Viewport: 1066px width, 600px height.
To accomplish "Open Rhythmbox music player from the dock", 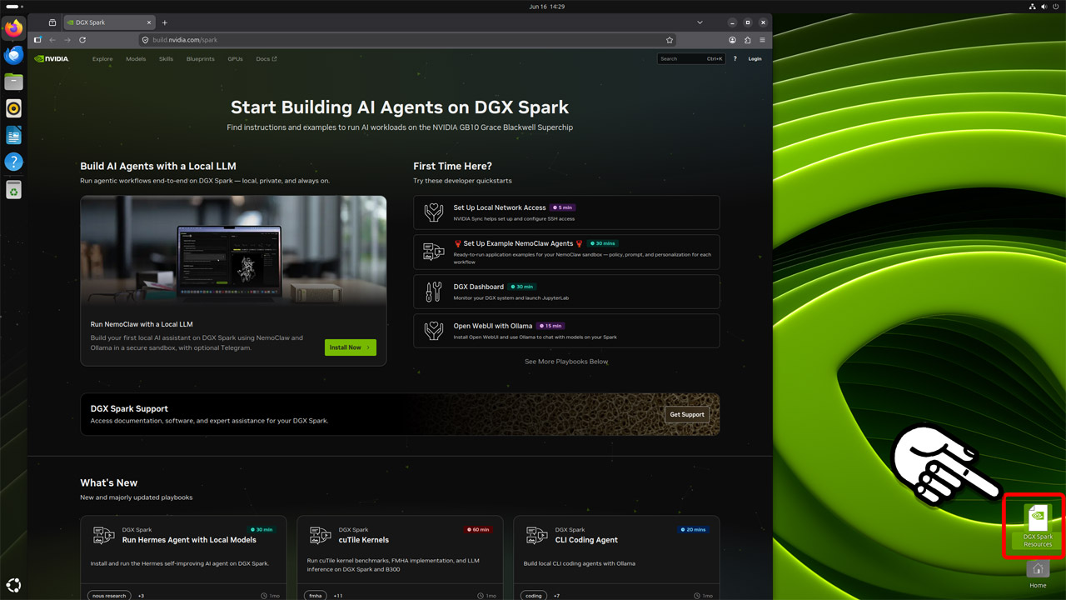I will pos(13,108).
